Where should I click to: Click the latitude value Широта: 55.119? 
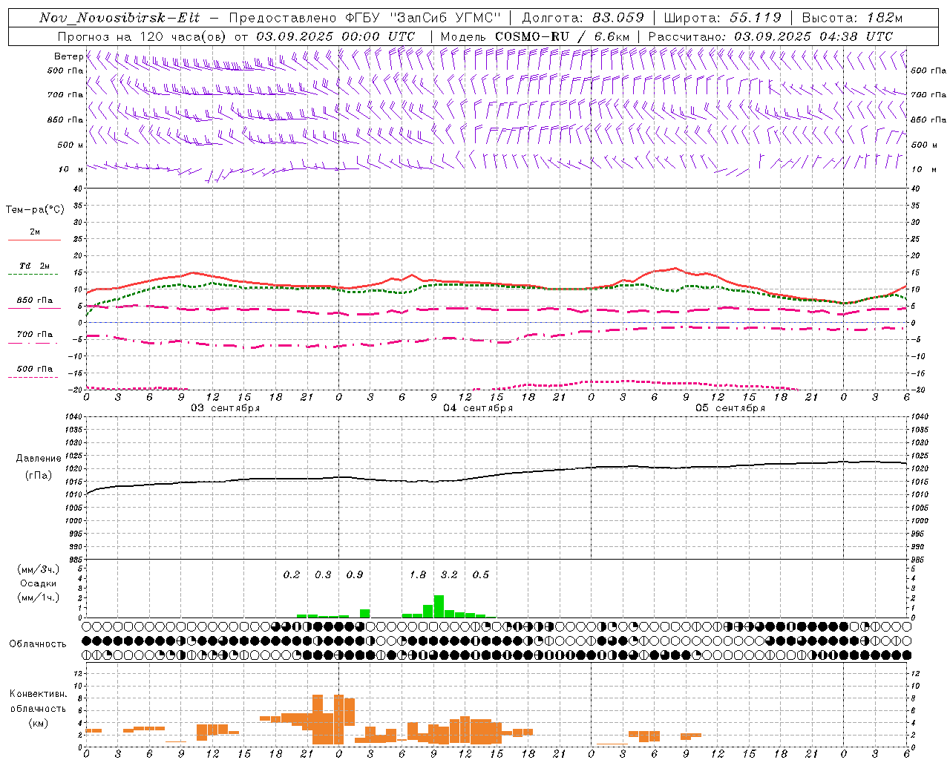(x=723, y=18)
